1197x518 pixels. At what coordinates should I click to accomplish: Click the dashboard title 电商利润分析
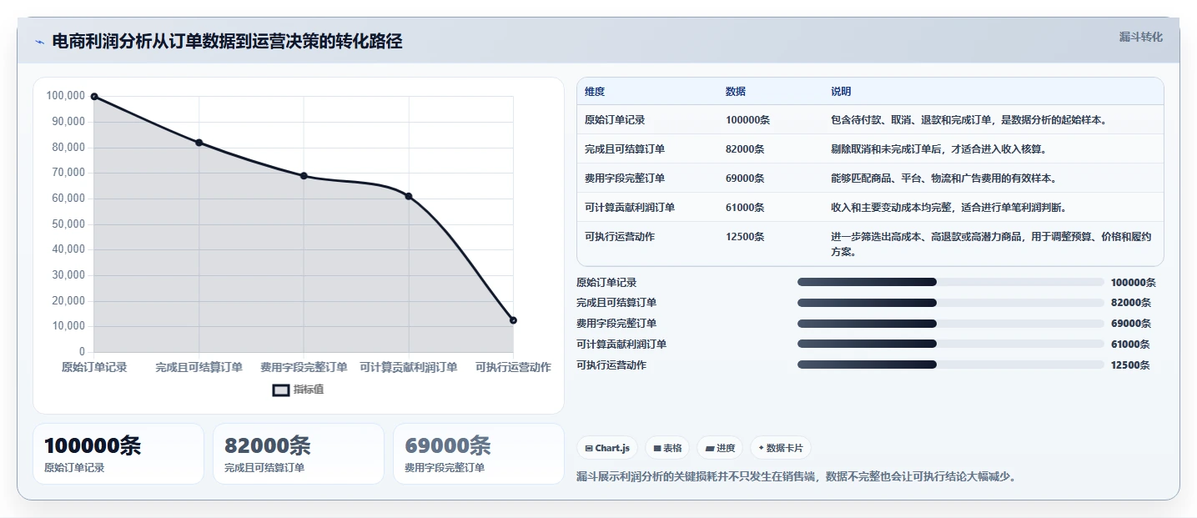227,42
